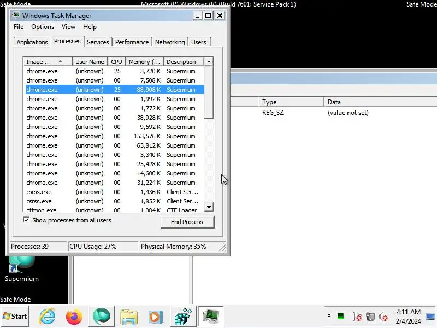Click Data column header in Registry Editor
The image size is (437, 328).
coord(380,102)
